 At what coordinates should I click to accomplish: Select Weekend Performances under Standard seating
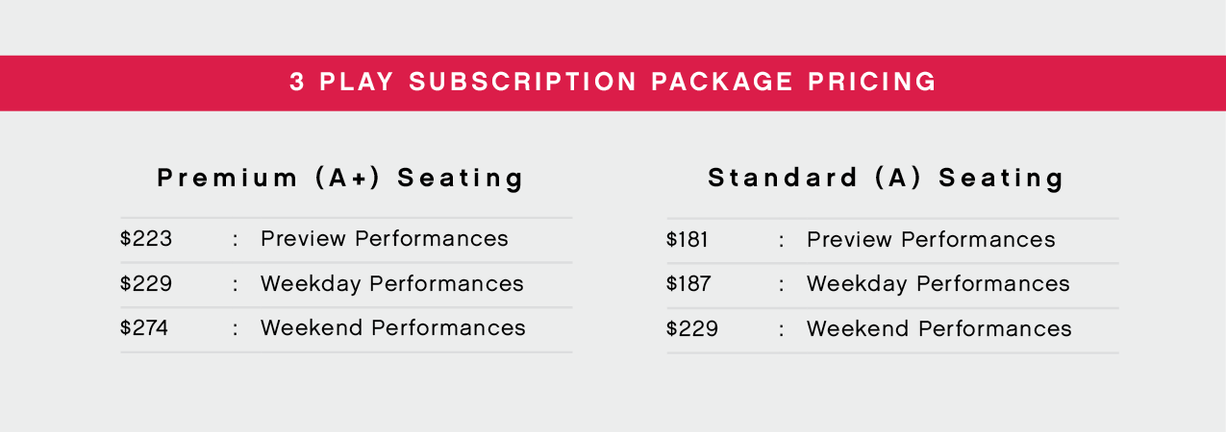939,329
